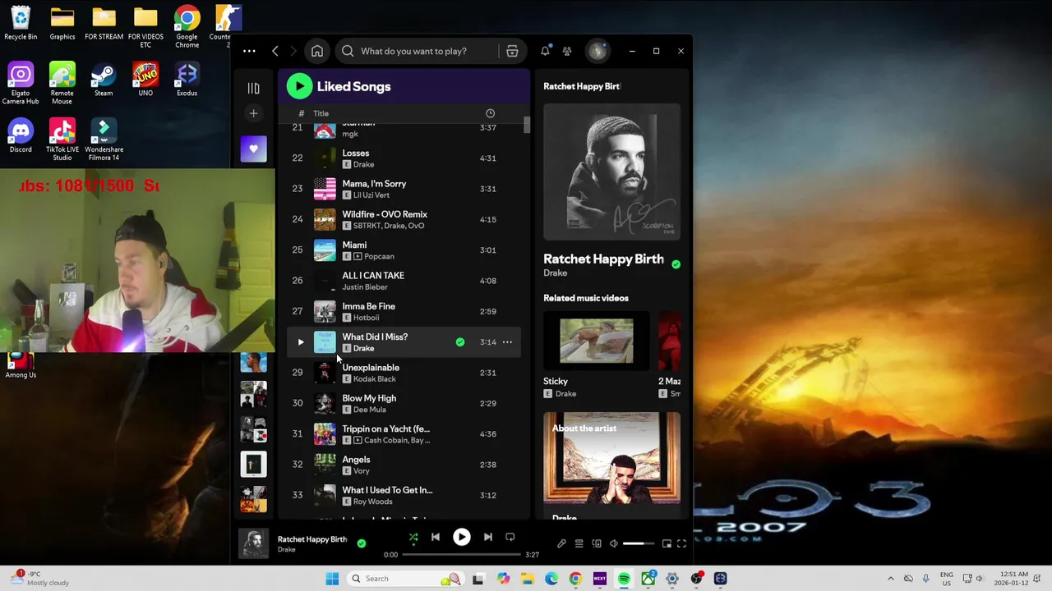Go back in Spotify navigation
The image size is (1052, 591).
(275, 51)
